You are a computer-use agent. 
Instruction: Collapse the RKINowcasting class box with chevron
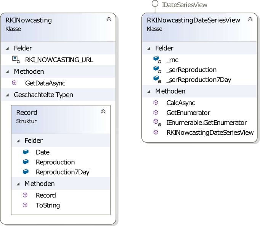[x=109, y=19]
